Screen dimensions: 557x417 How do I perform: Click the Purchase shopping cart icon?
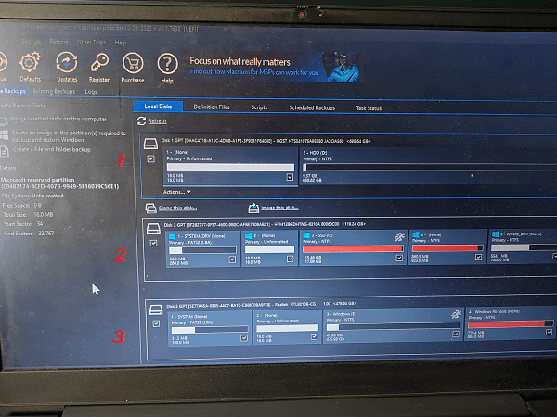pos(133,63)
